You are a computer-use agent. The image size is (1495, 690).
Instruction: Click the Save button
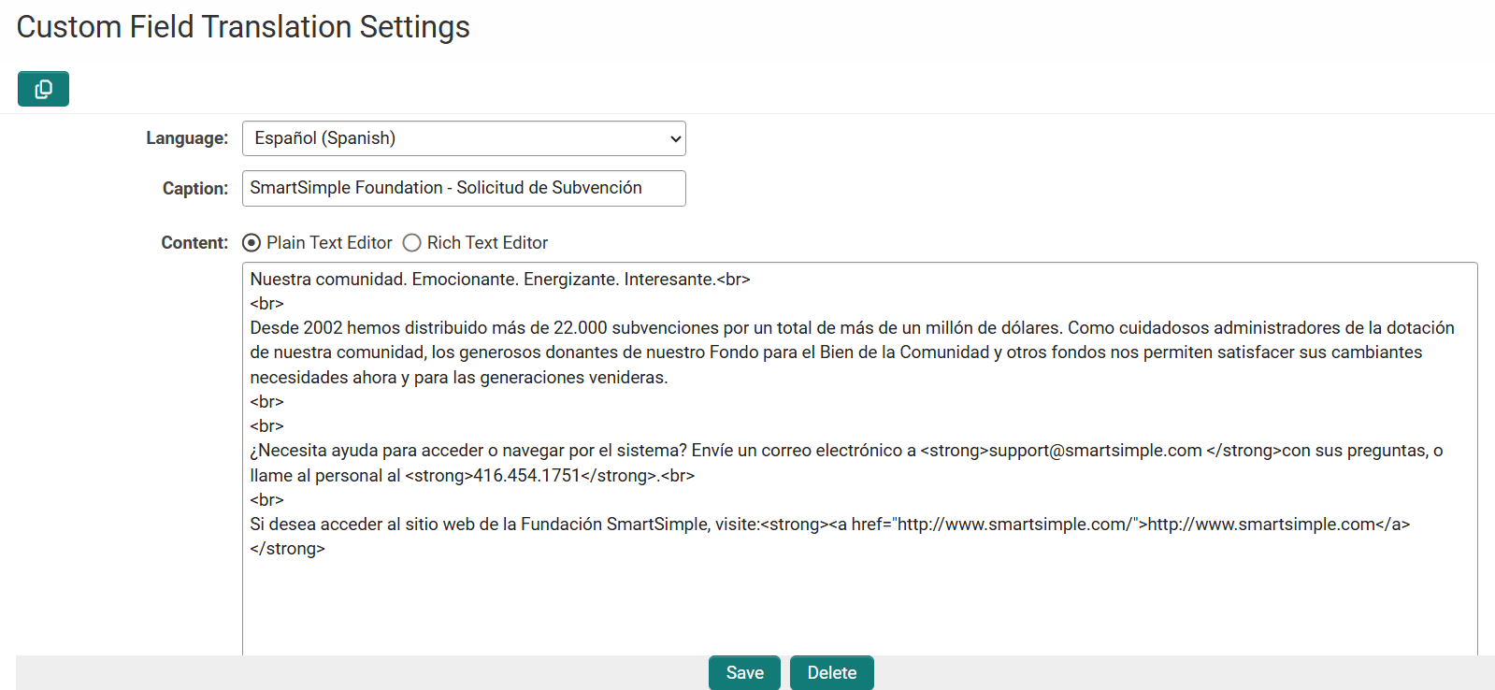pos(744,673)
